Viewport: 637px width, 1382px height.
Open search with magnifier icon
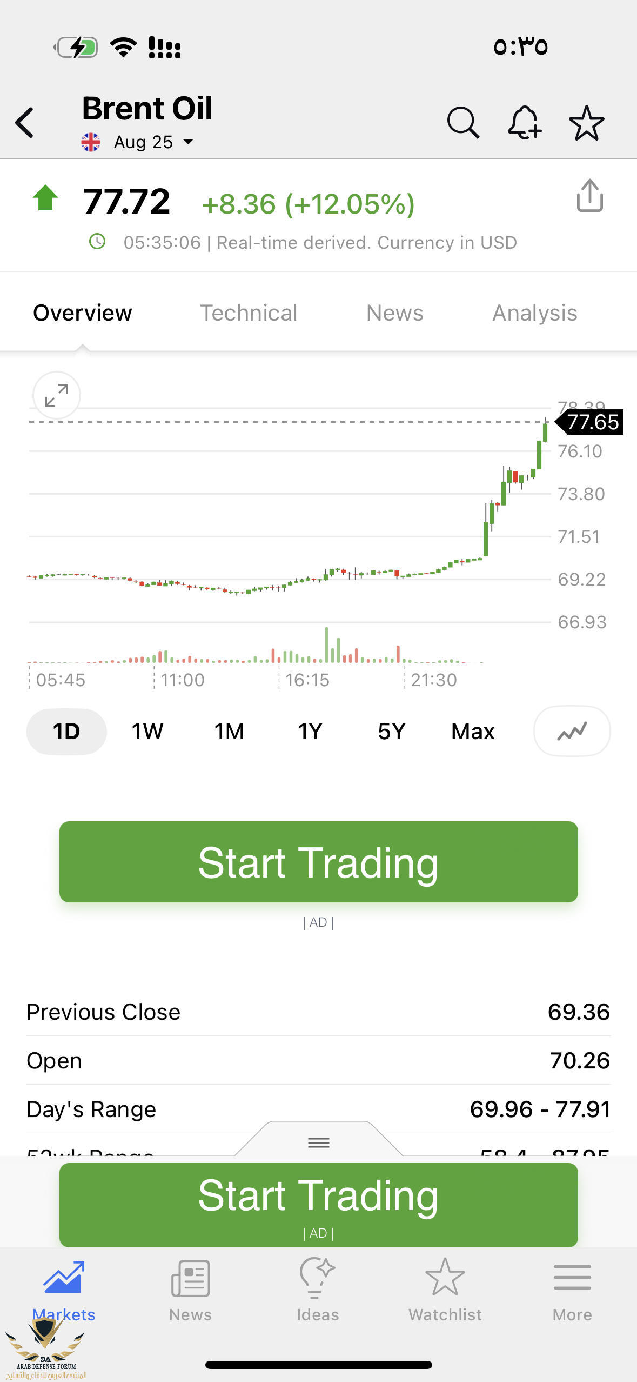click(463, 123)
